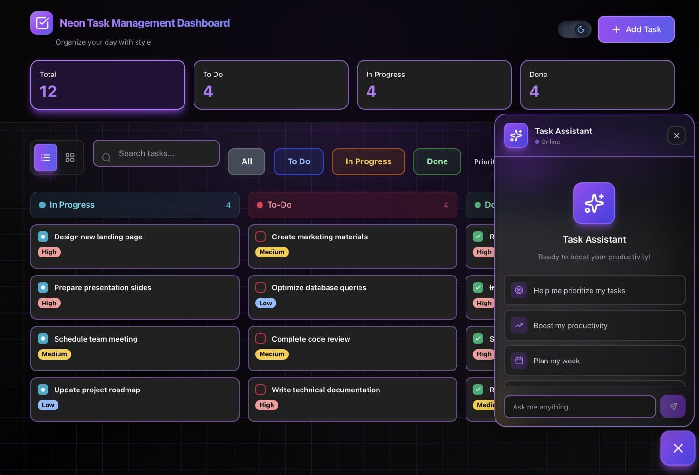The image size is (699, 475).
Task: Choose Plan my week suggestion
Action: tap(594, 361)
